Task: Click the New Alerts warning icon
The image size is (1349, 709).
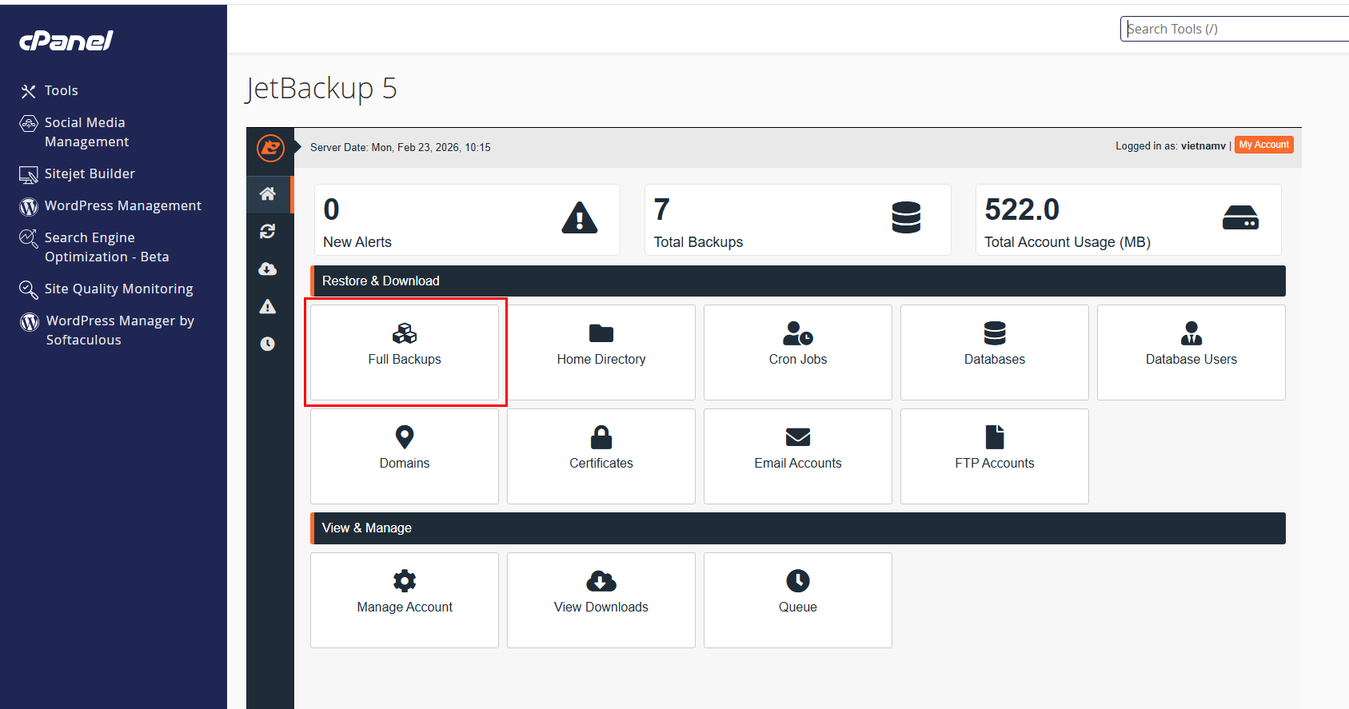Action: (x=580, y=218)
